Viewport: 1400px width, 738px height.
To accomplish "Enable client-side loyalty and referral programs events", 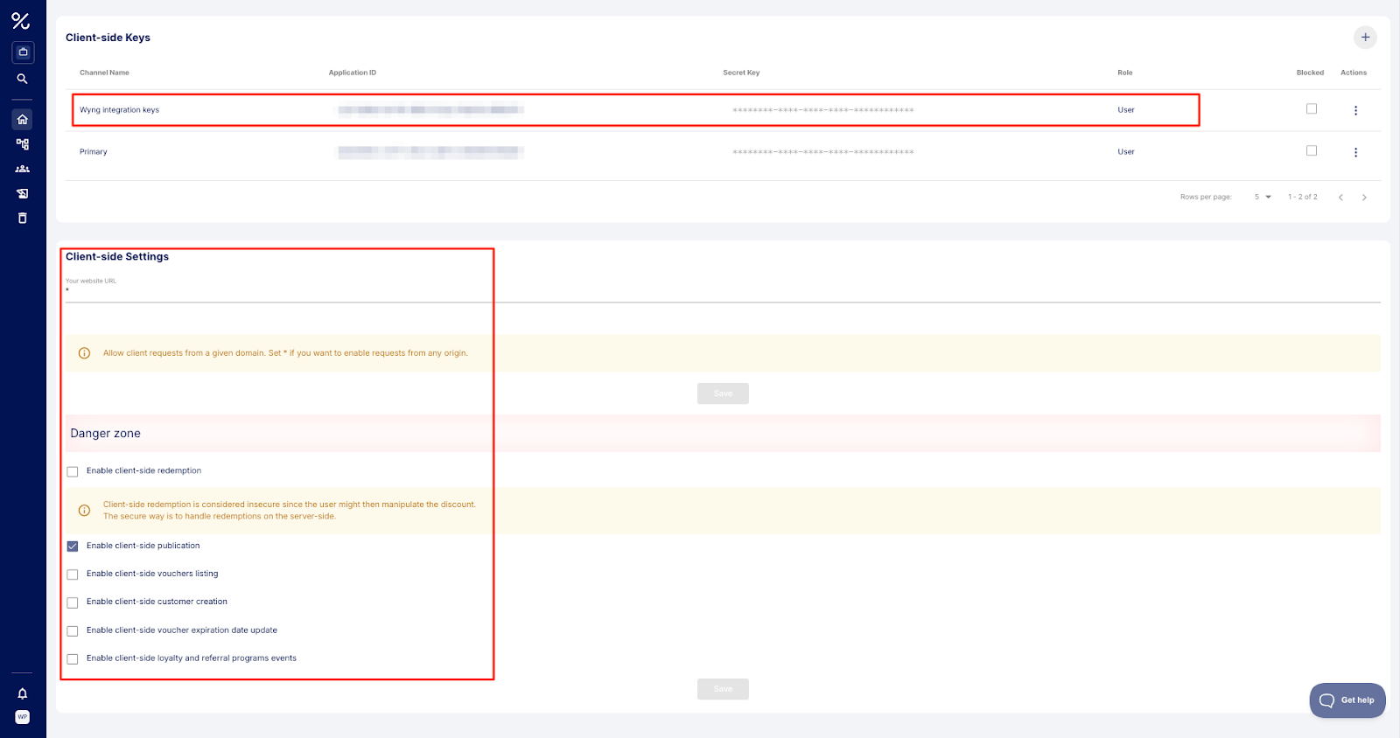I will pyautogui.click(x=73, y=659).
